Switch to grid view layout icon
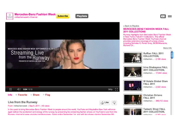The height and width of the screenshot is (133, 177). point(169,16)
